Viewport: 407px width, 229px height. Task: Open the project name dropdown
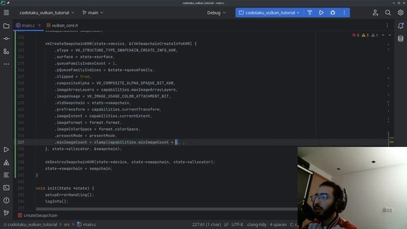(46, 13)
